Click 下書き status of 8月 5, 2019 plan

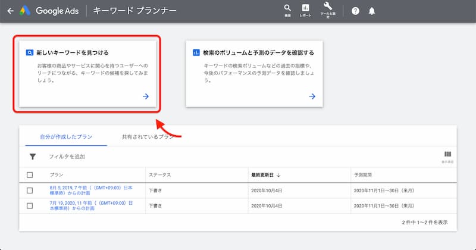(x=155, y=190)
